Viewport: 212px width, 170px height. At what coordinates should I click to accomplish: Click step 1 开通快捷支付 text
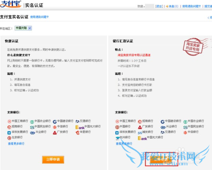[22, 79]
